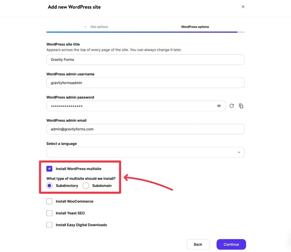Open the Select a language dropdown
The width and height of the screenshot is (291, 252).
pyautogui.click(x=145, y=152)
